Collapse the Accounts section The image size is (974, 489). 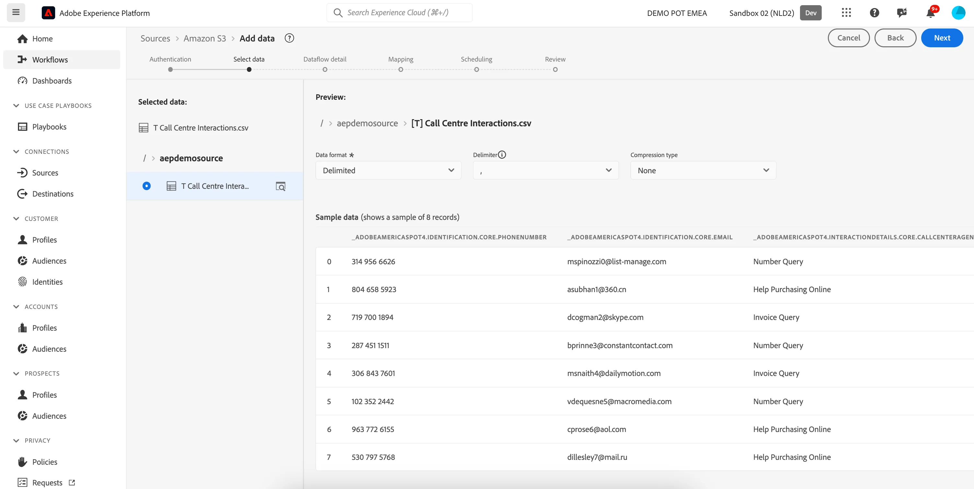pyautogui.click(x=16, y=306)
